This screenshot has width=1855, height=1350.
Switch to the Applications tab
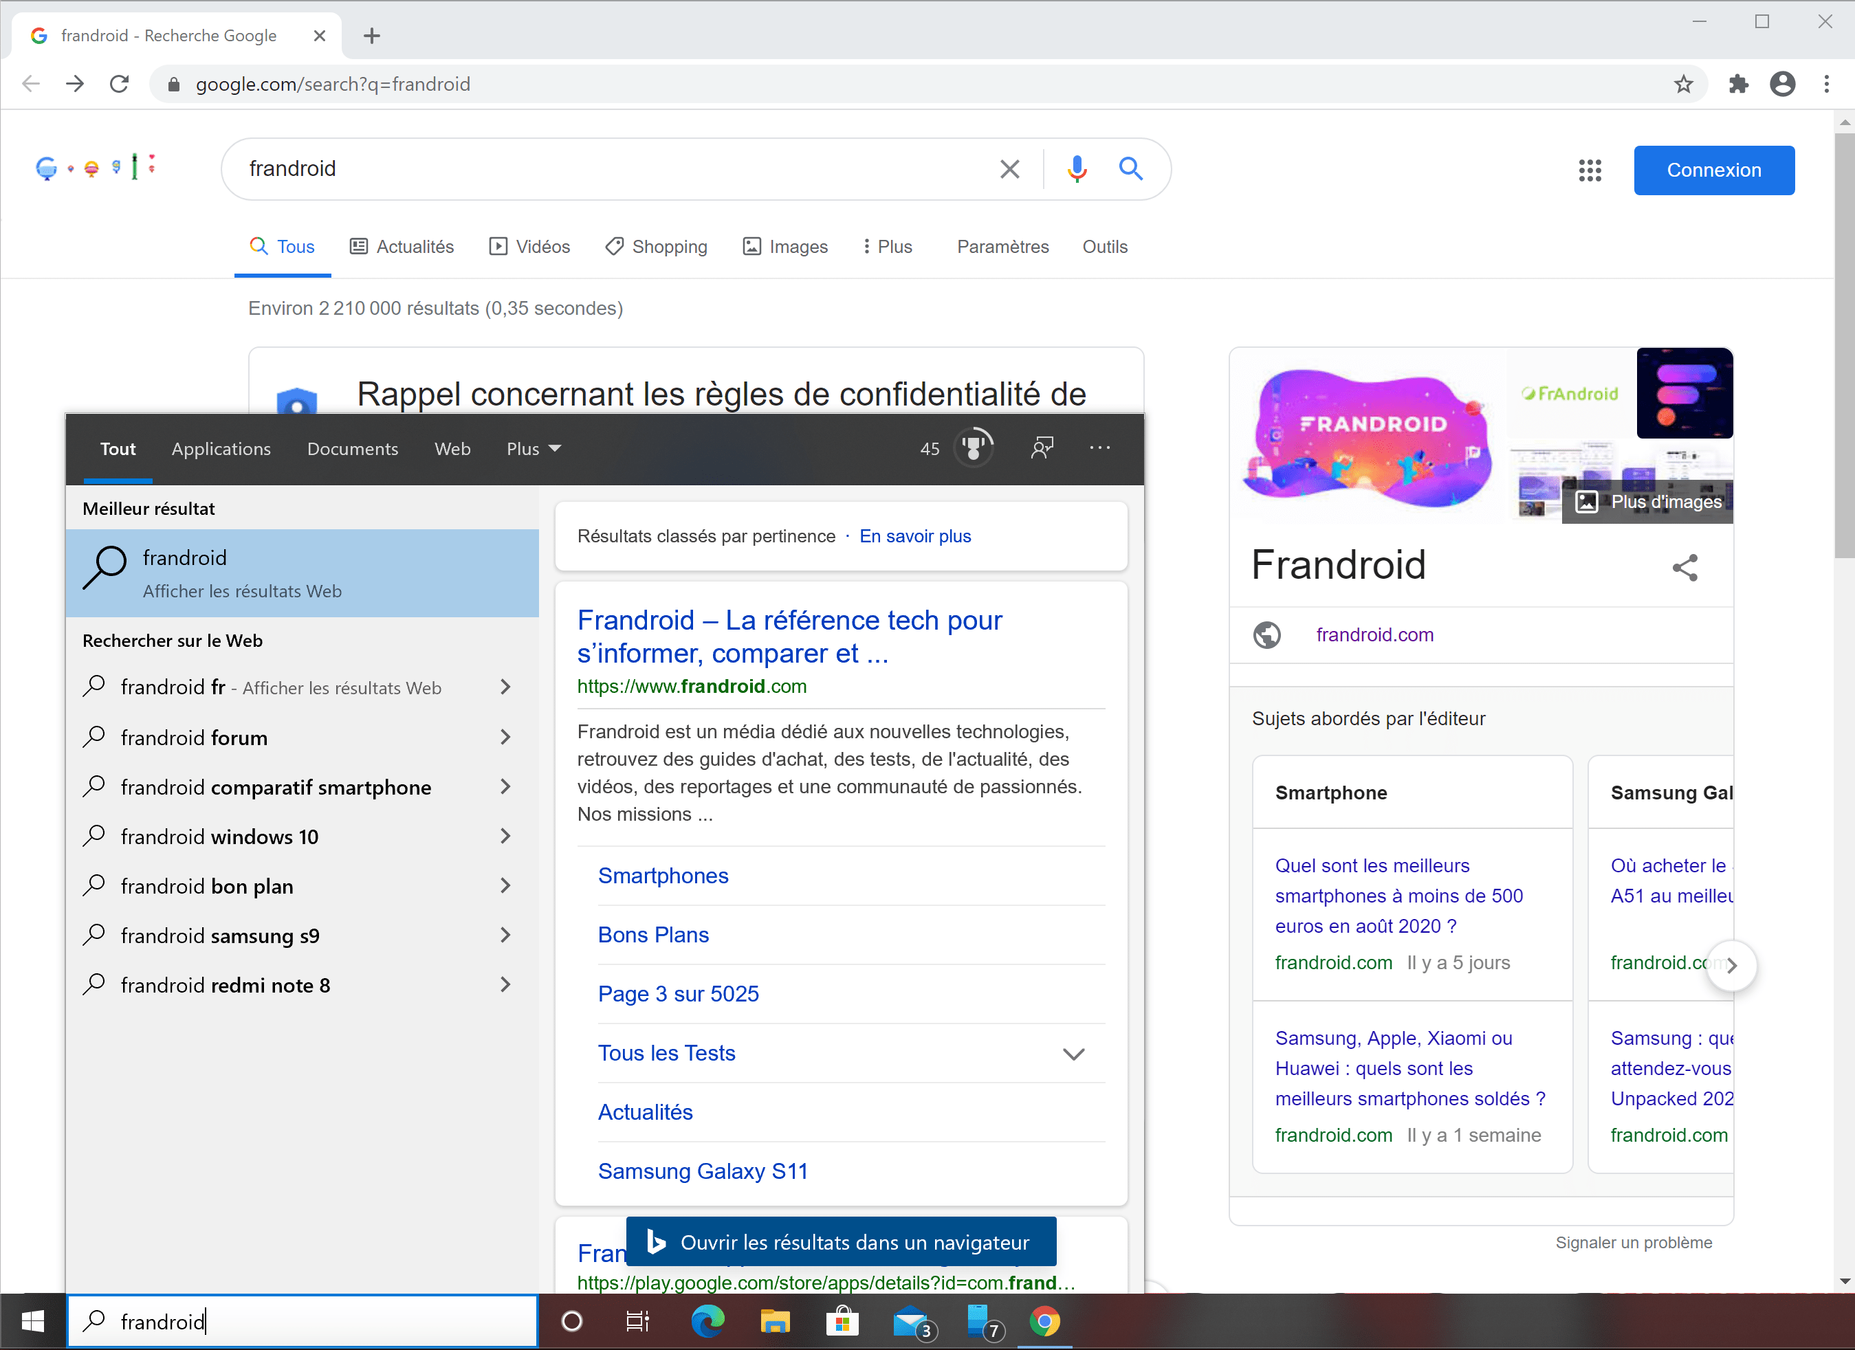click(221, 449)
